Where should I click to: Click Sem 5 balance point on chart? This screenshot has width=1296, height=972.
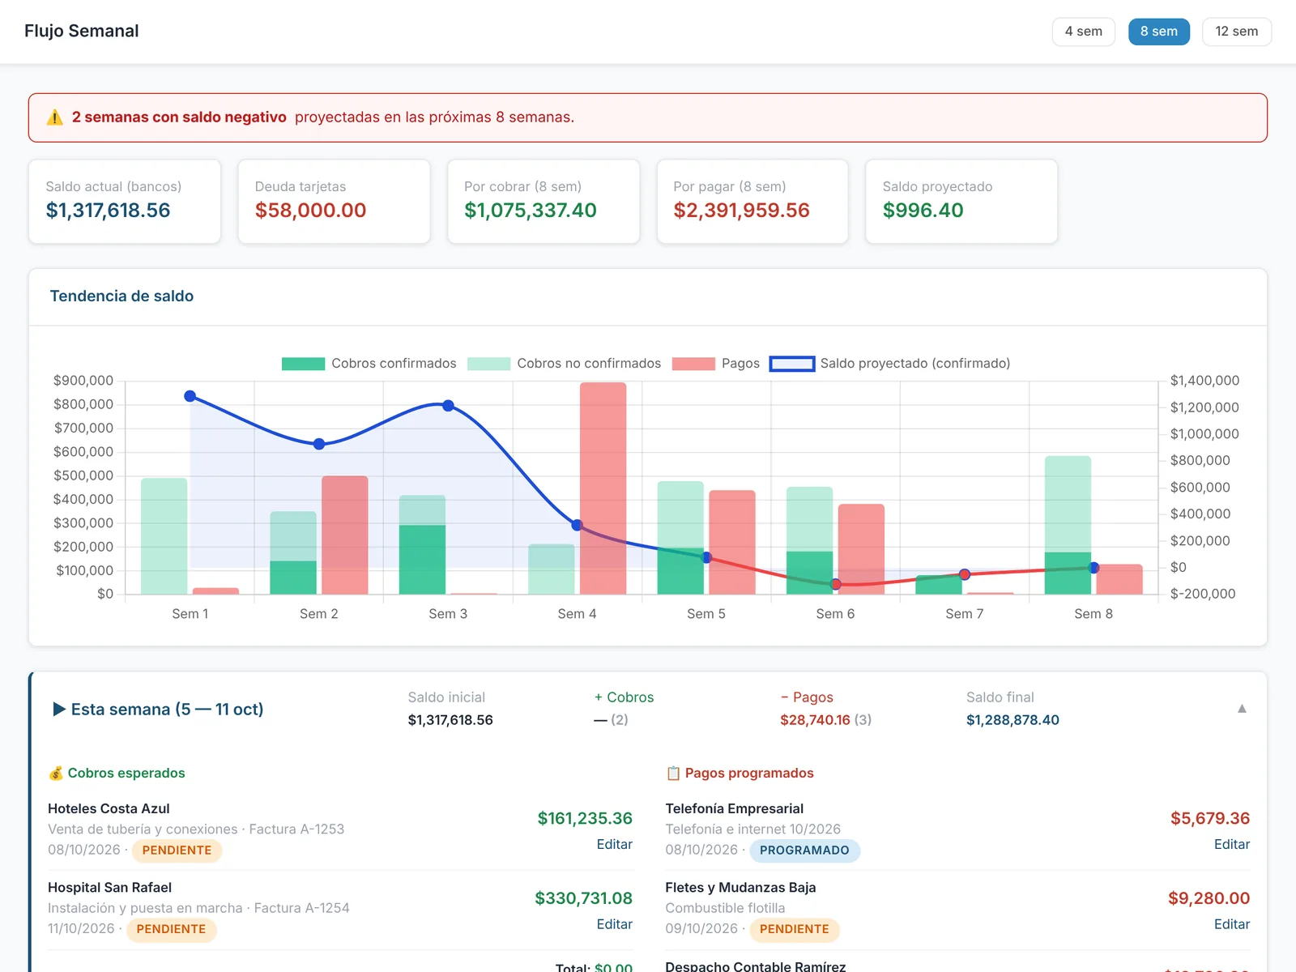click(706, 557)
